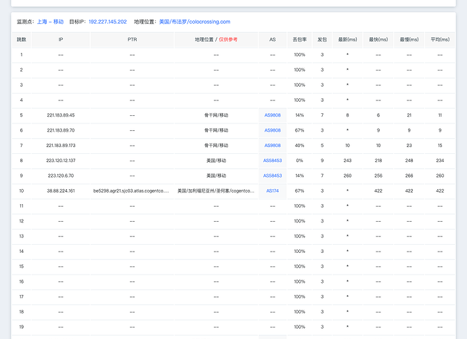Click the 丢包率 column header

[x=300, y=40]
